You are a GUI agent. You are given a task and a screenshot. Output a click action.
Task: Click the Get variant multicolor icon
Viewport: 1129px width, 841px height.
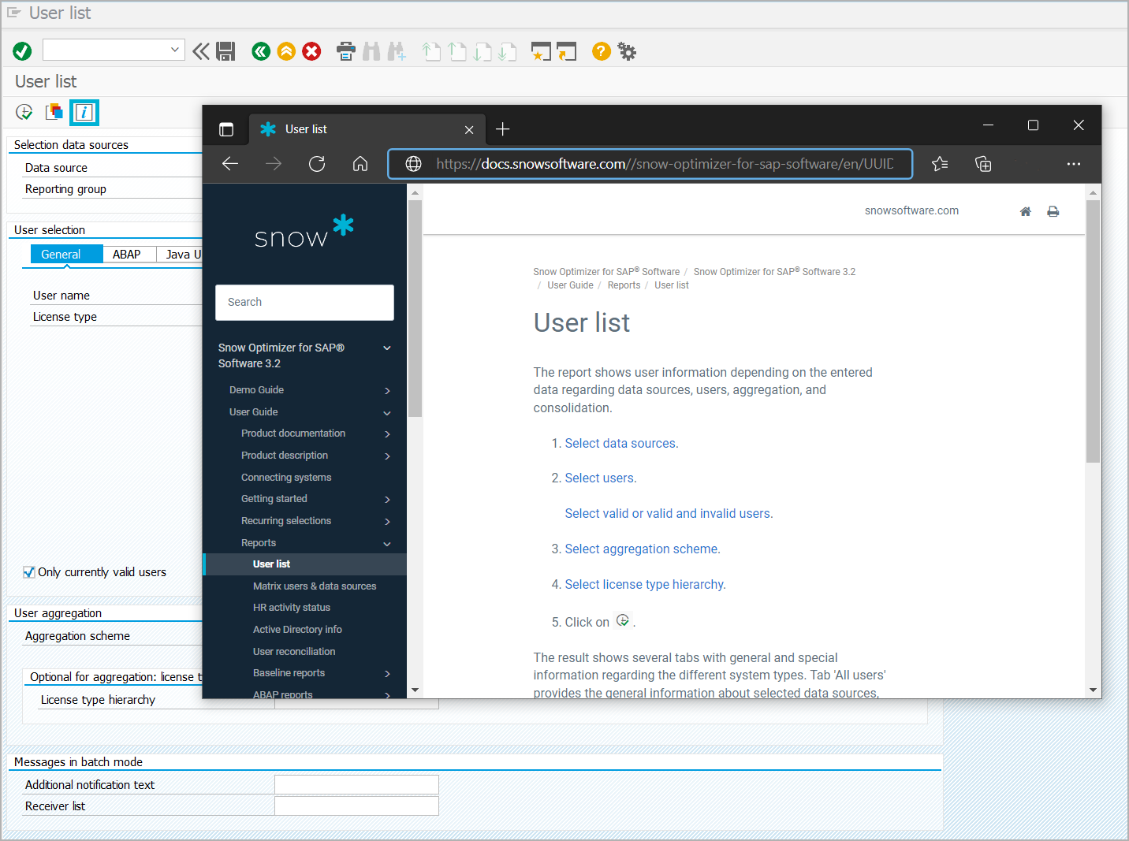click(x=54, y=112)
